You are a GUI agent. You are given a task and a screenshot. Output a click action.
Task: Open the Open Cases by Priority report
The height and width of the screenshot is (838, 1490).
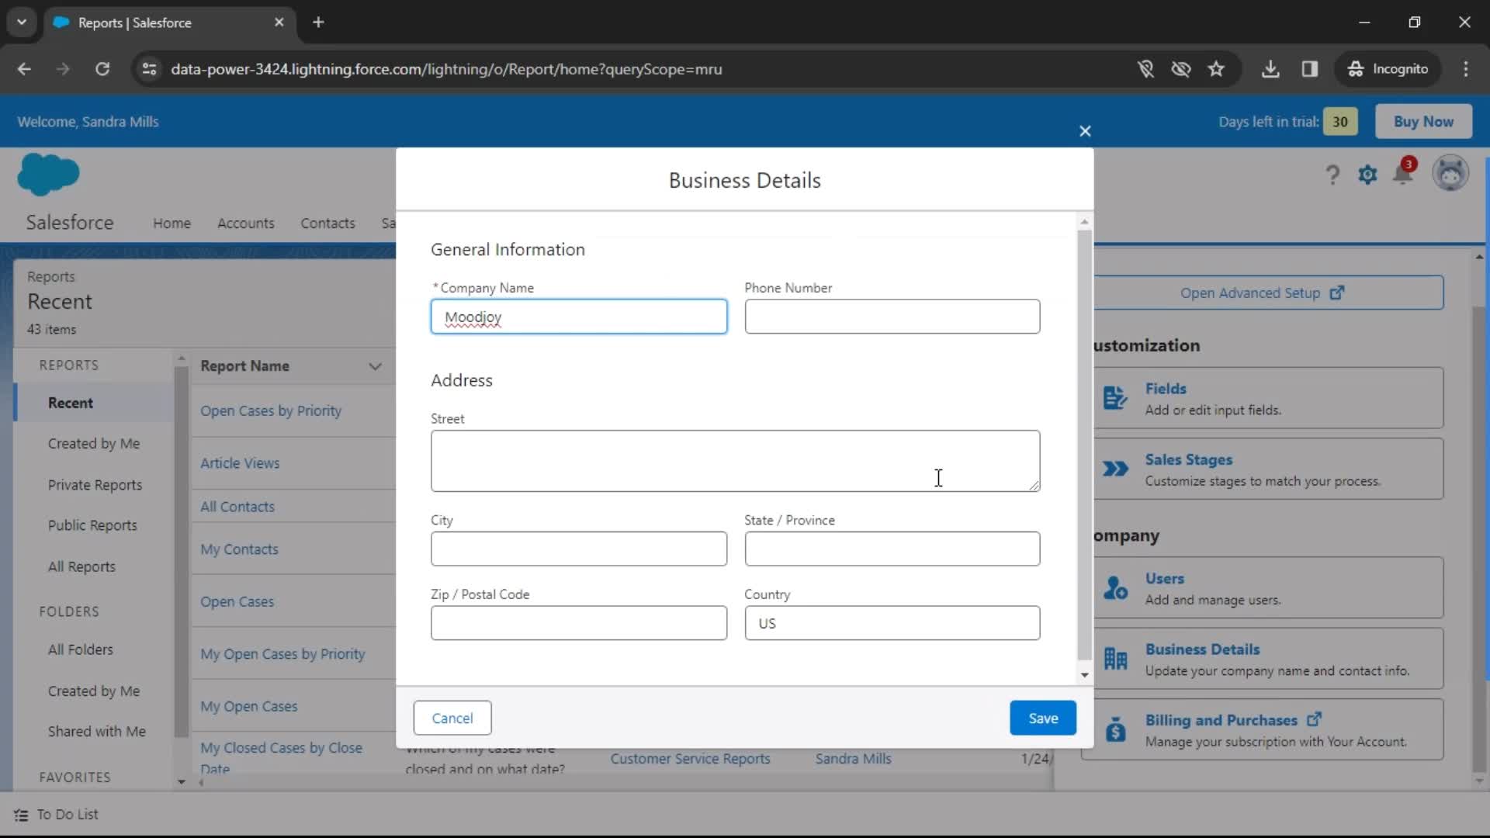click(271, 411)
